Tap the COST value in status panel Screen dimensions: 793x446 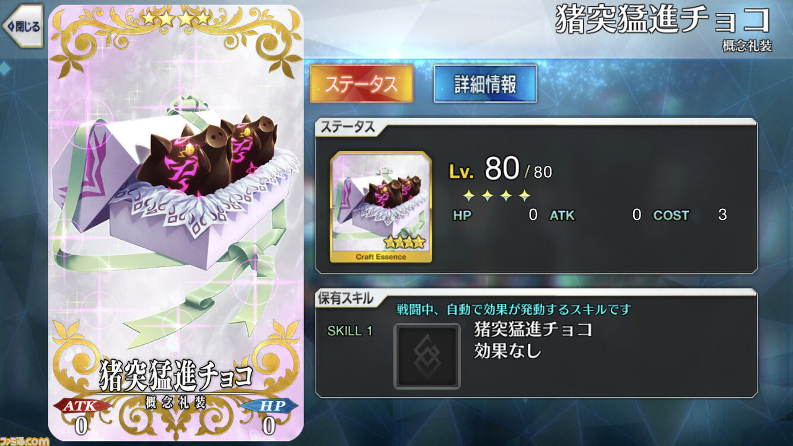[722, 216]
